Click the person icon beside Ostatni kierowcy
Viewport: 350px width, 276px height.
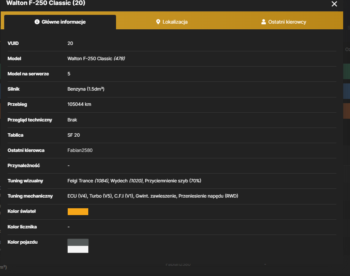(x=264, y=22)
